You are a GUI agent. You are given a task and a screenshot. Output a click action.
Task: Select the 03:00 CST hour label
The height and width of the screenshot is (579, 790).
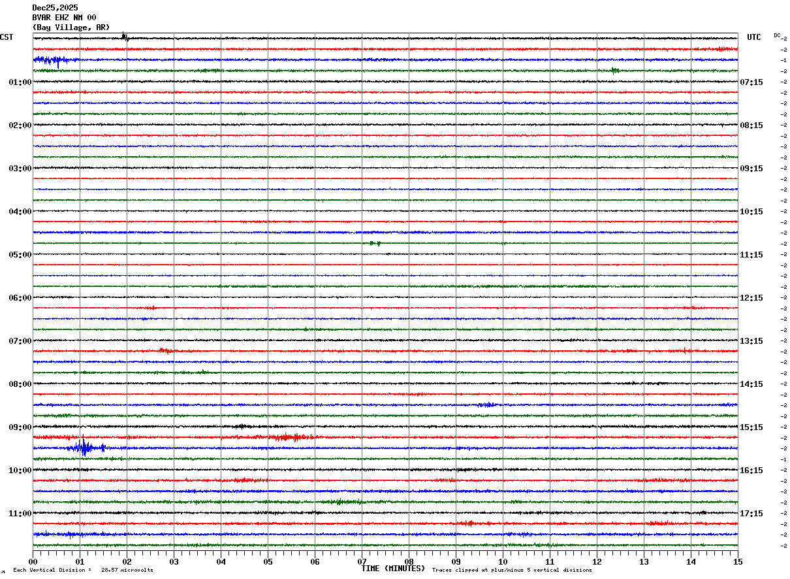pos(20,169)
